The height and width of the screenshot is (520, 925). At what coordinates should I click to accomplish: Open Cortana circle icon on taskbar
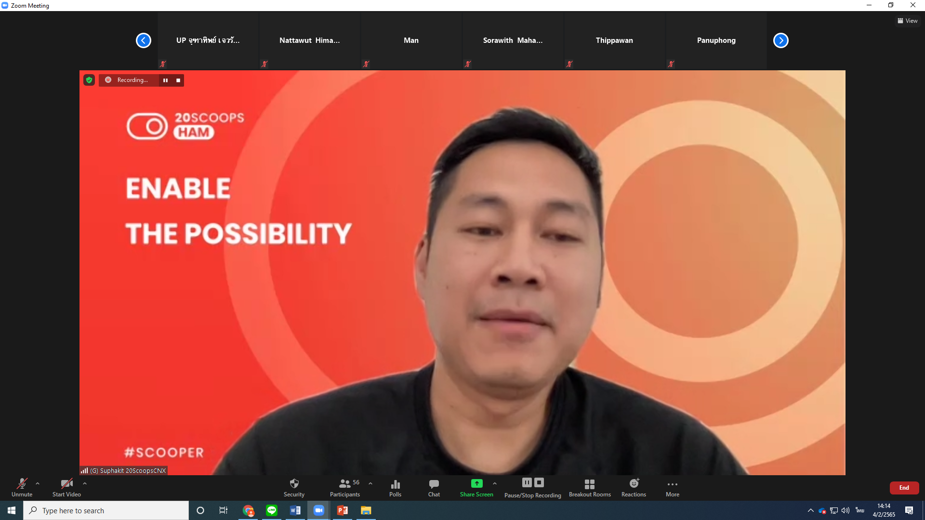[200, 510]
